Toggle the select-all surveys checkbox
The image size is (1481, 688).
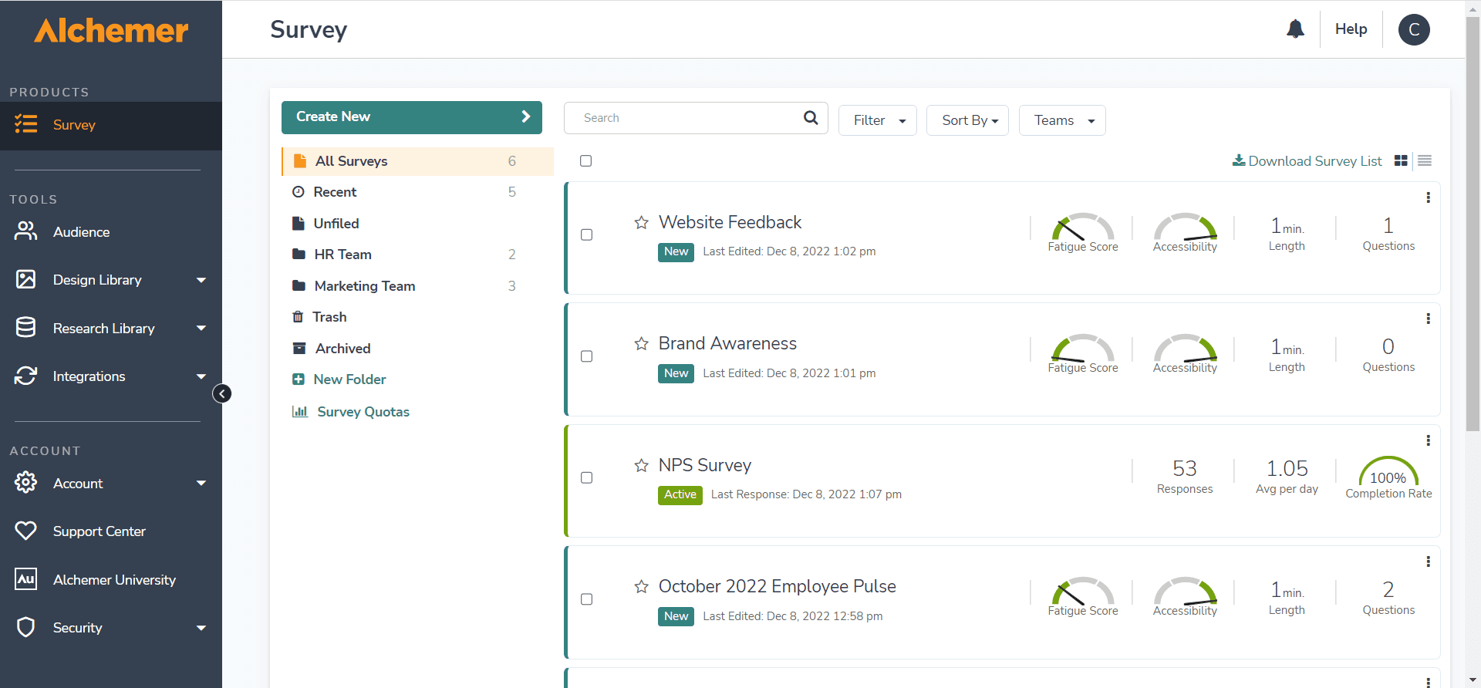pyautogui.click(x=586, y=161)
